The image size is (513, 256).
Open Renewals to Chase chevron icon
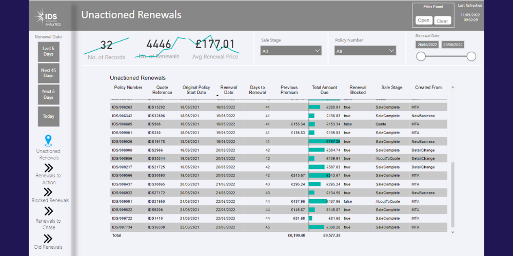[x=48, y=211]
